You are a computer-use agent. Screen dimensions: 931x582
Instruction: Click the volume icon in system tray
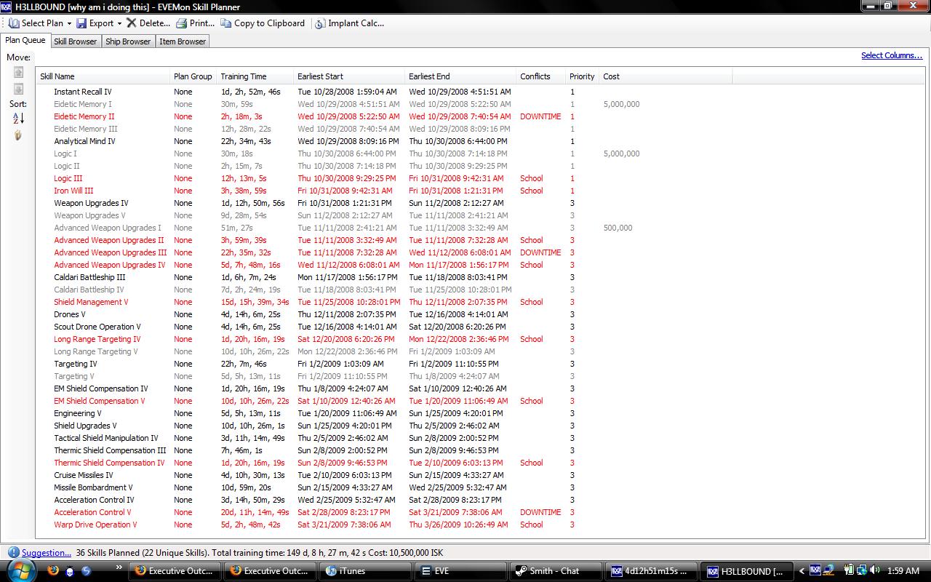pos(875,571)
